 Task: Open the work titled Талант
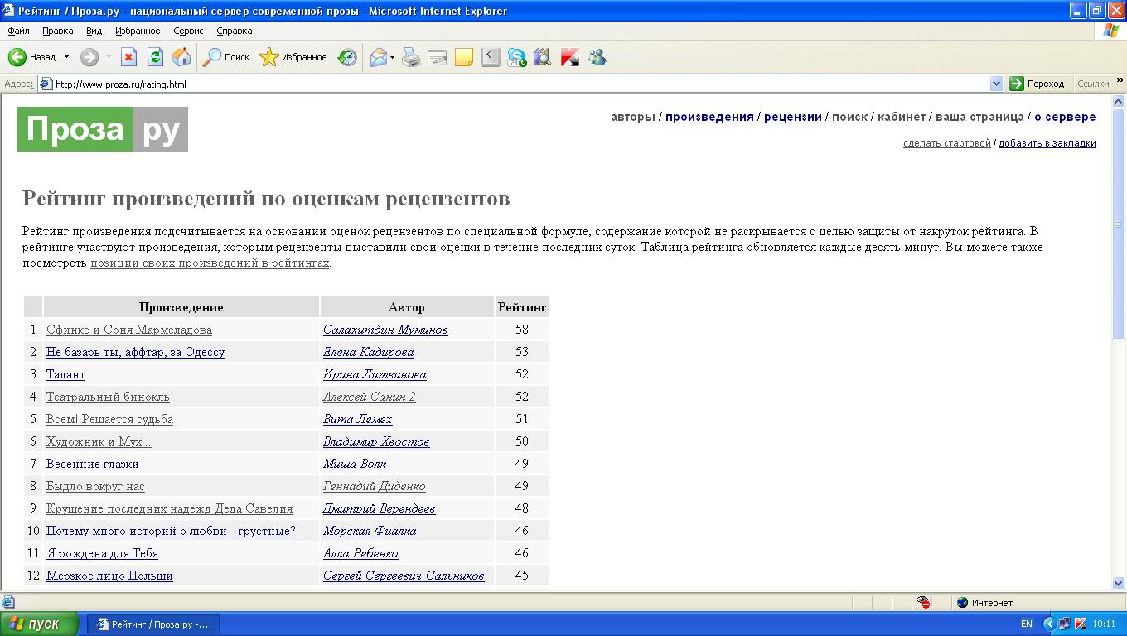(65, 374)
